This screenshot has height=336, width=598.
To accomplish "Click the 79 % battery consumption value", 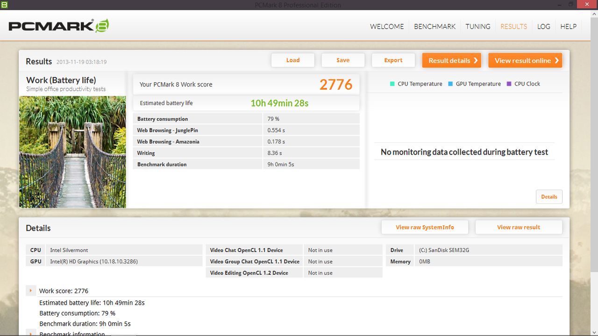I will click(273, 119).
